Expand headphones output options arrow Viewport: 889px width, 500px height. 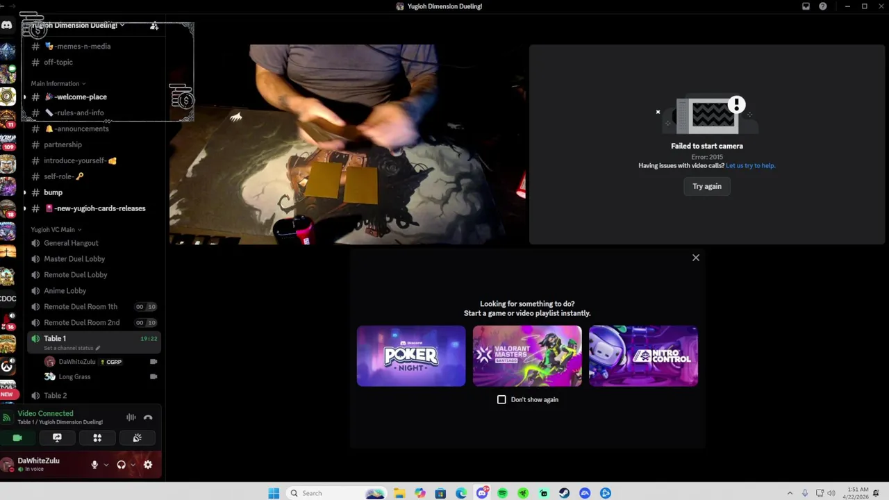(133, 465)
